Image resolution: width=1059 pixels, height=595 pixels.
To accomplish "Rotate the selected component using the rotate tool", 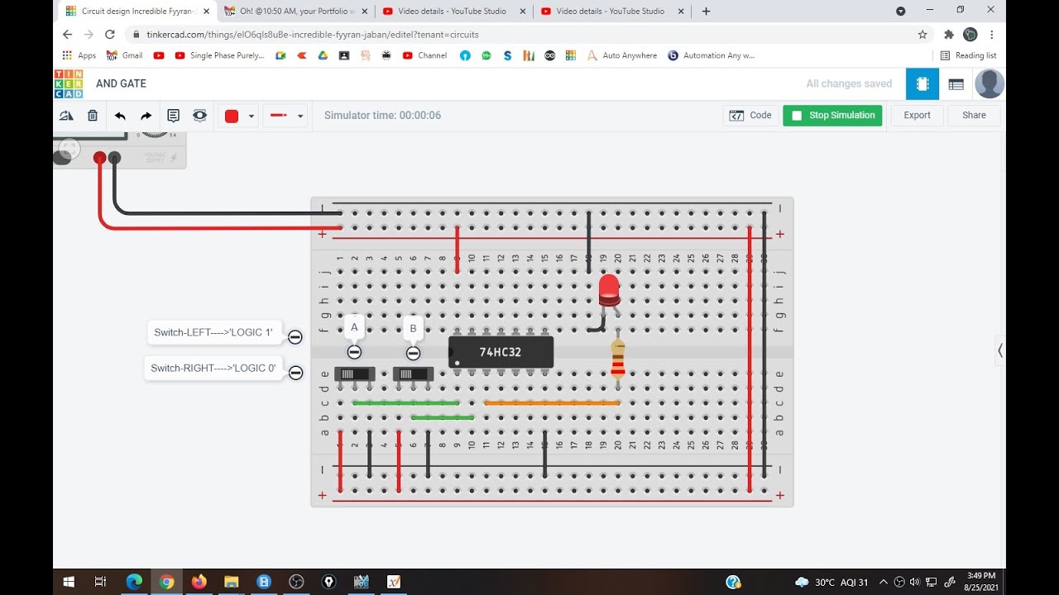I will point(66,116).
